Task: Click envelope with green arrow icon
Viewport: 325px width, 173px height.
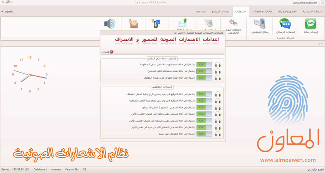Action: click(182, 23)
